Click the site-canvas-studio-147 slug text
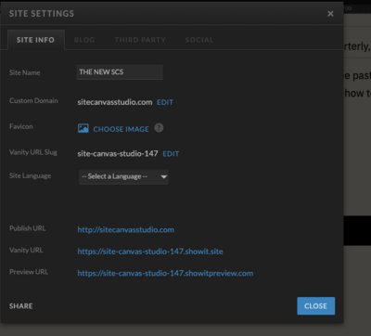This screenshot has height=336, width=371. 118,154
